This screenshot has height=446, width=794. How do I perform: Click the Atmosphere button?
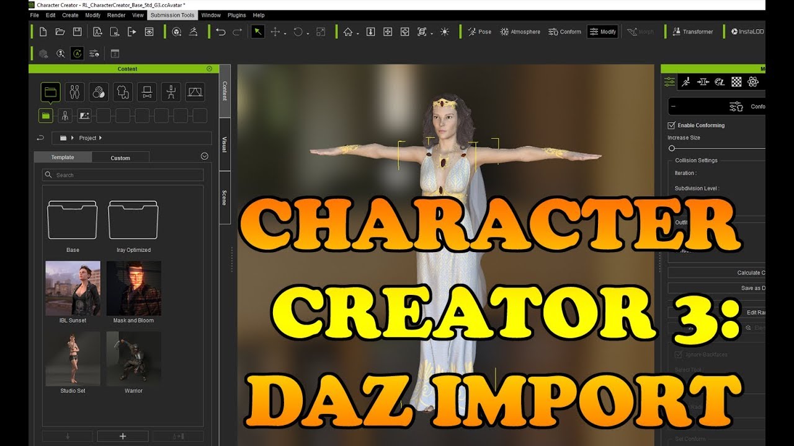click(520, 32)
